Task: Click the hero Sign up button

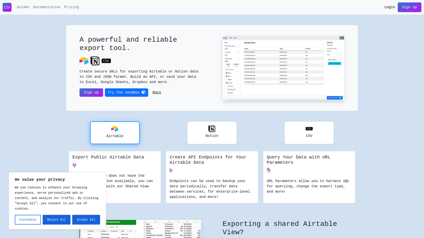Action: pyautogui.click(x=91, y=92)
